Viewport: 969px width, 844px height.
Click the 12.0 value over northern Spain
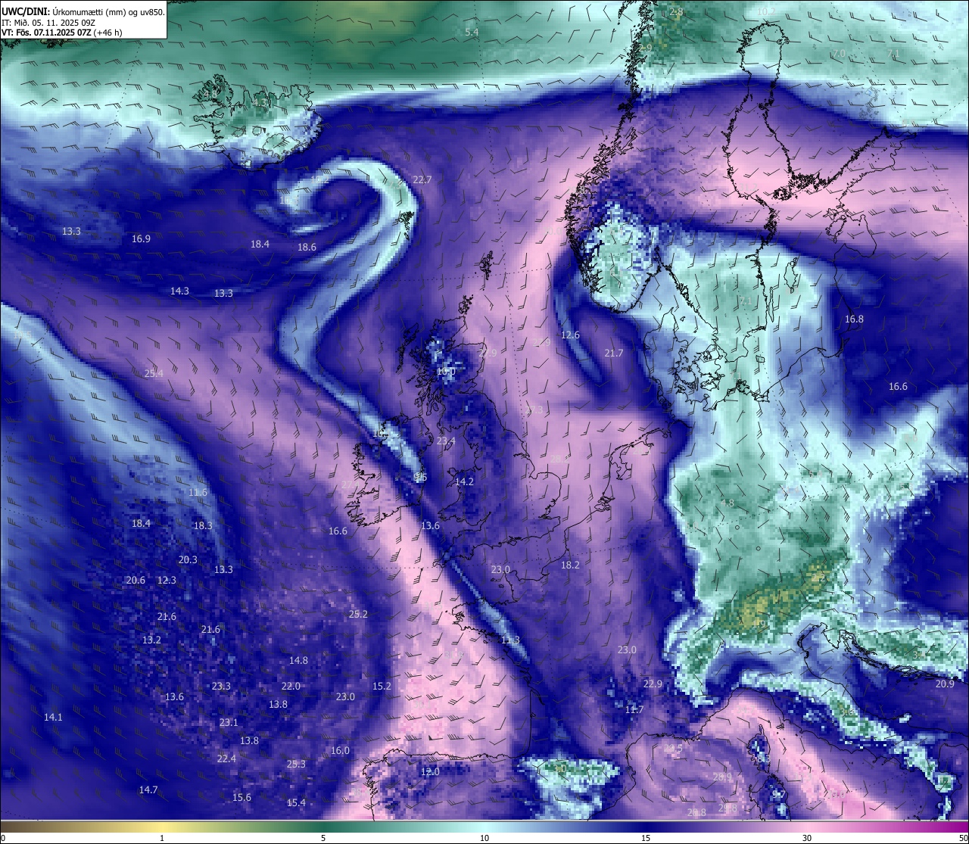point(430,771)
